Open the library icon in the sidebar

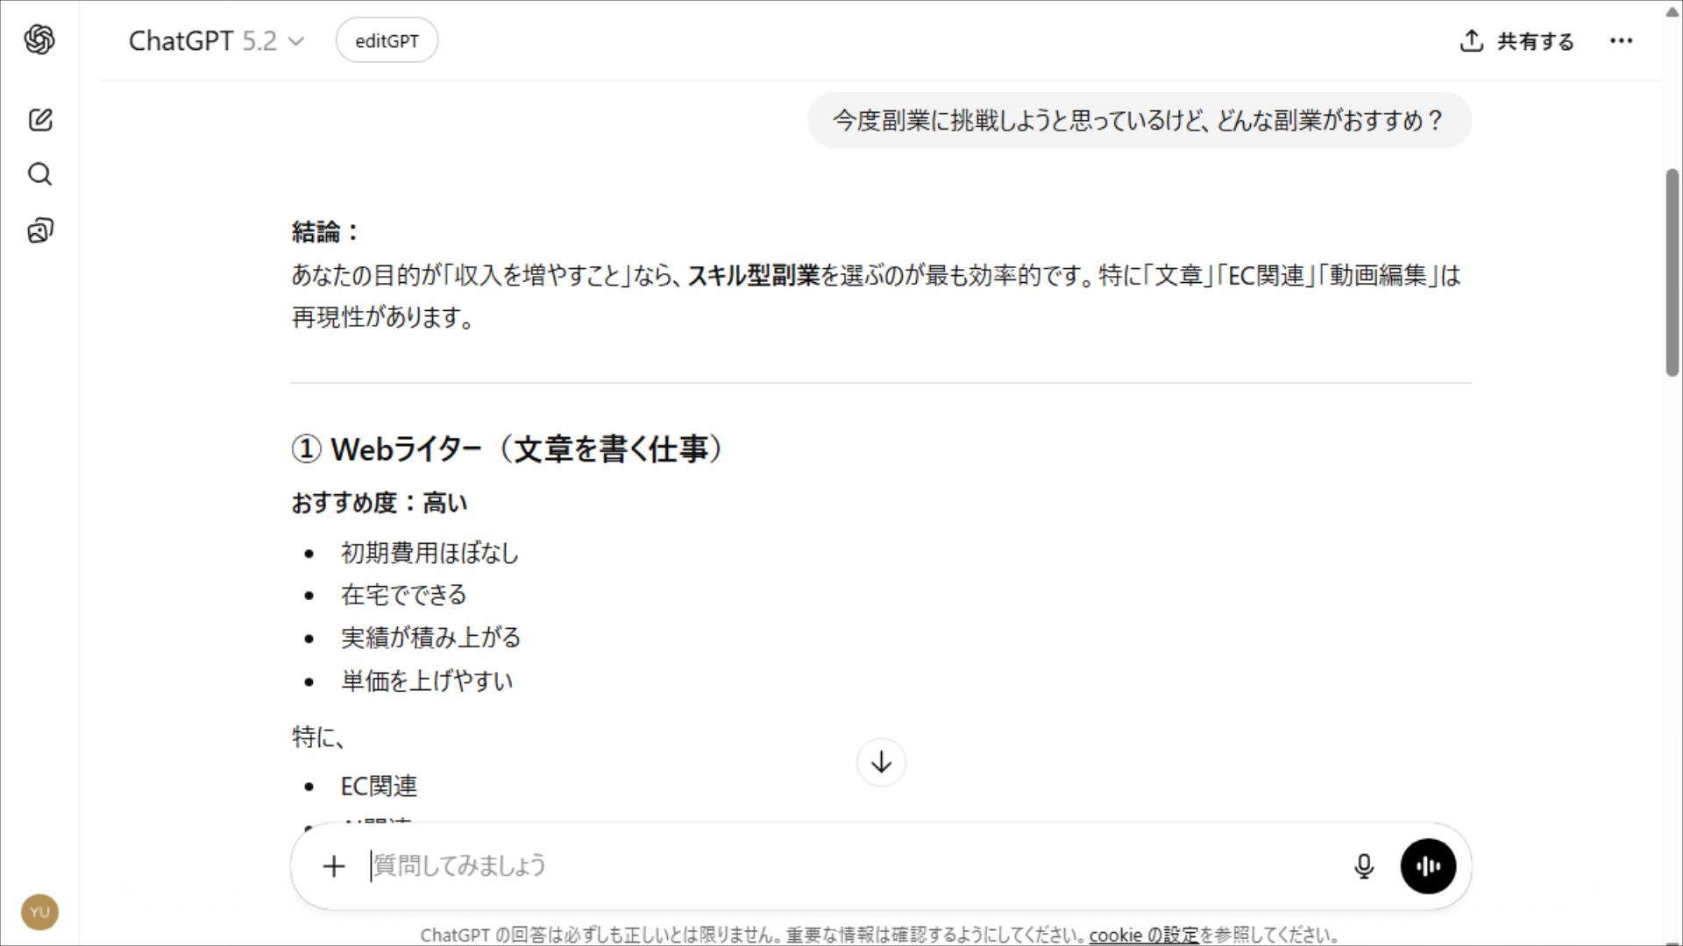tap(39, 229)
